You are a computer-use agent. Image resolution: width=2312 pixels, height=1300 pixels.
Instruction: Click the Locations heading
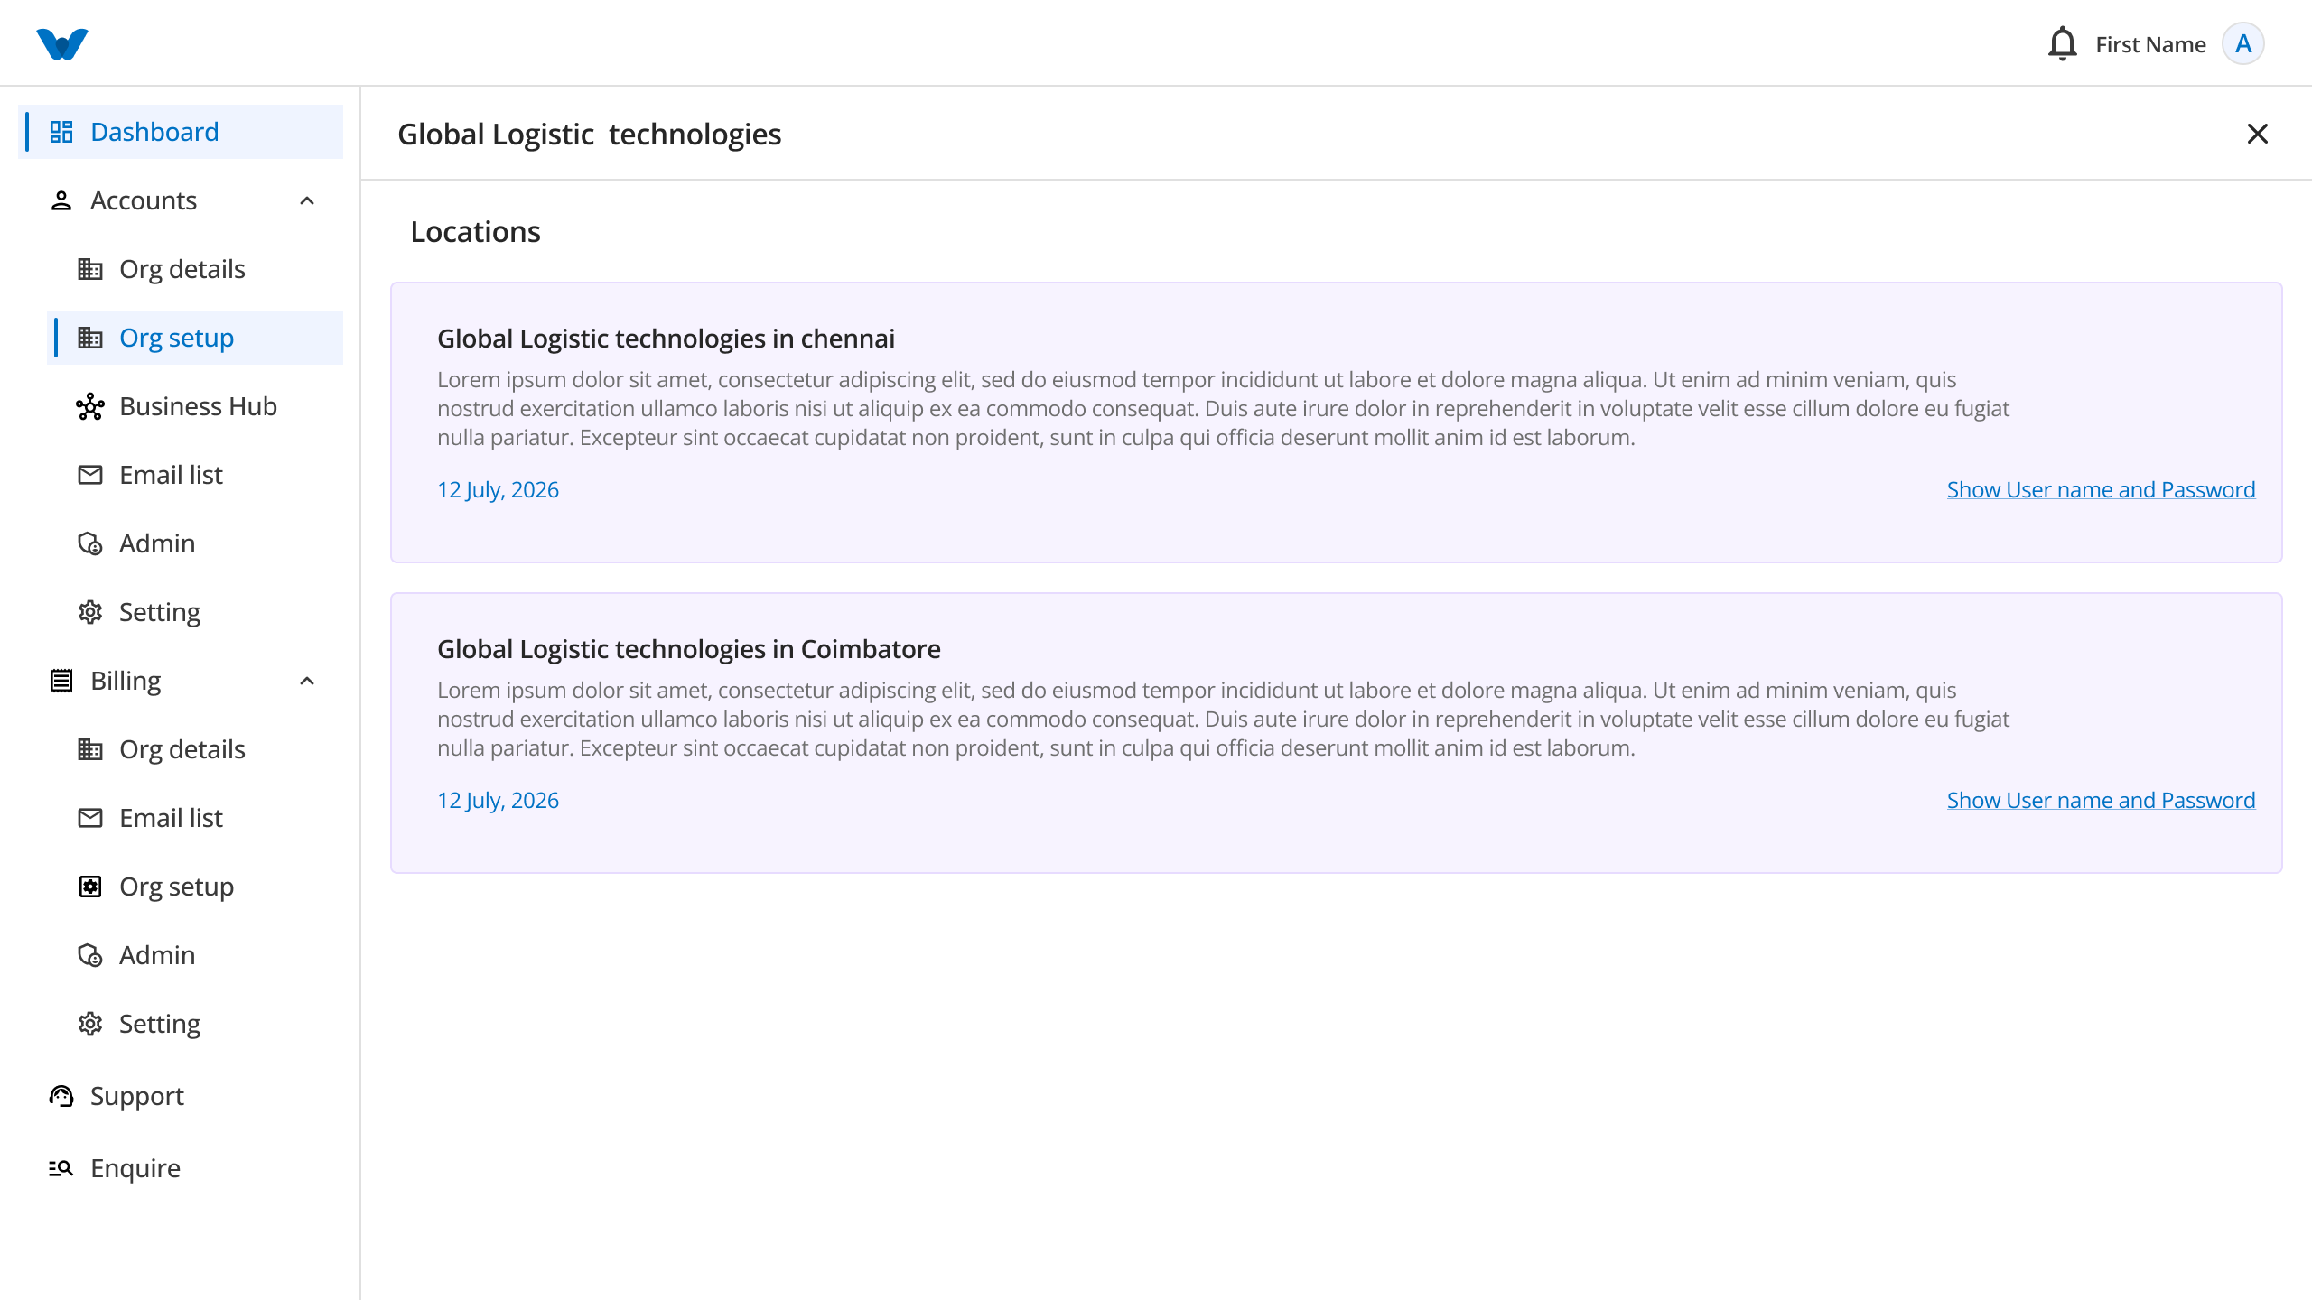coord(476,232)
